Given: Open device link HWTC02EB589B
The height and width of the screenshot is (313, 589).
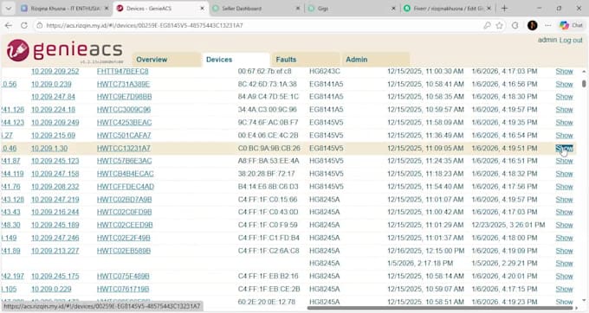Looking at the screenshot, I should tap(124, 251).
